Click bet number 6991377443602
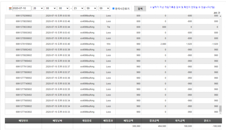 (x=24, y=112)
